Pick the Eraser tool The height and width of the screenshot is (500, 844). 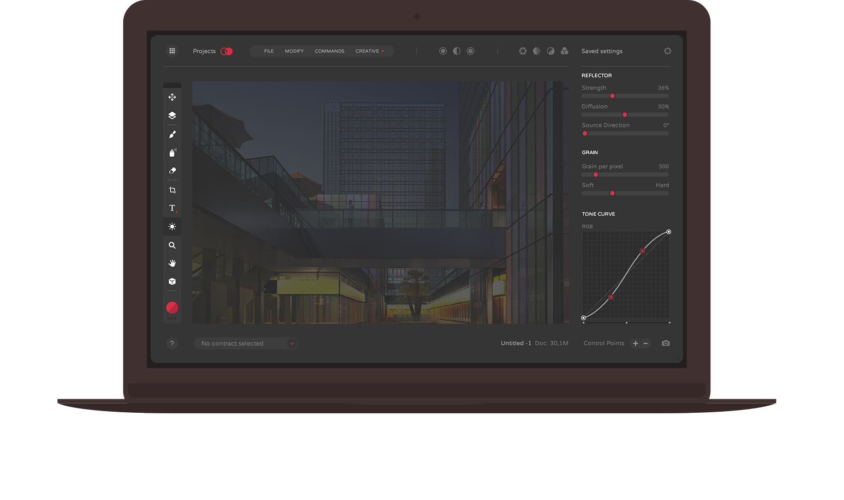point(172,171)
